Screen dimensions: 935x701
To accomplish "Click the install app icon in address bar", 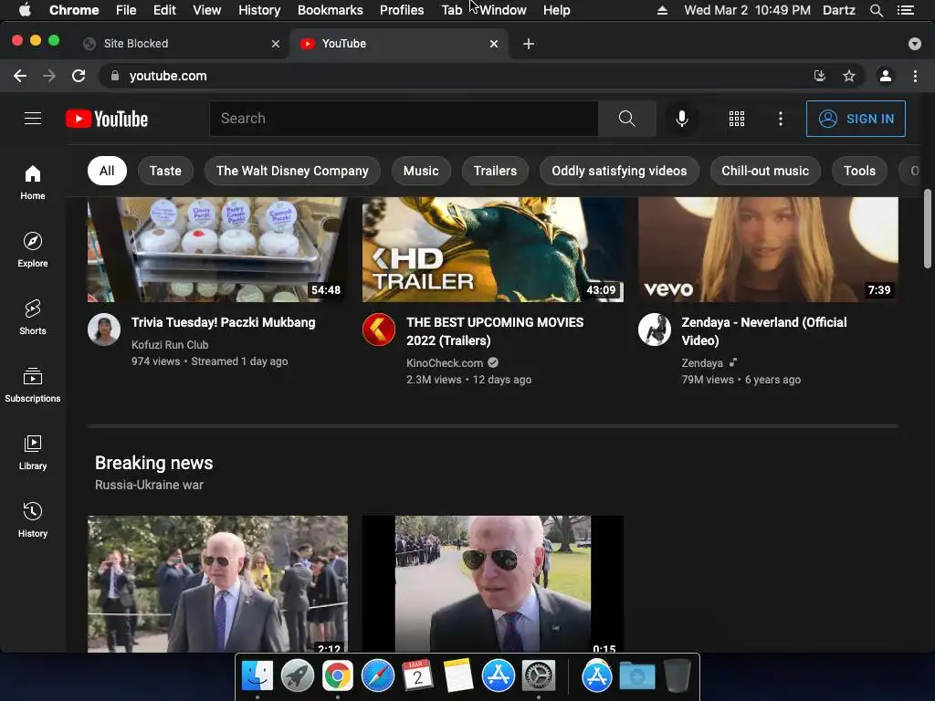I will (820, 76).
